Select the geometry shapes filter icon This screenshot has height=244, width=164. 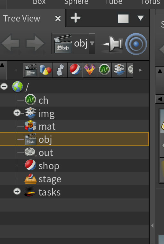click(x=45, y=70)
